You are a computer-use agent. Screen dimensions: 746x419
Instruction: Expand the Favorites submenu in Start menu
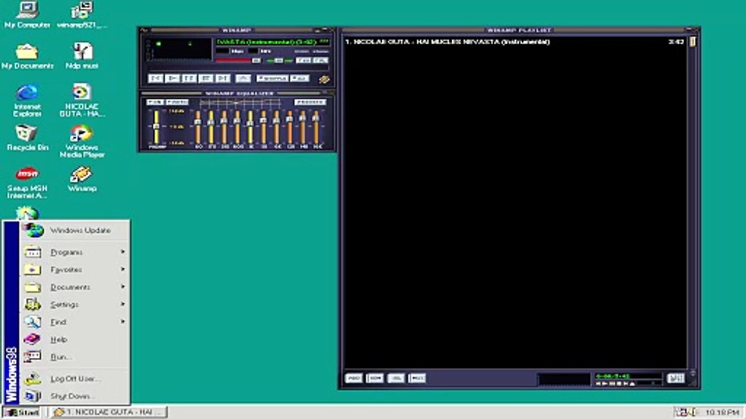pyautogui.click(x=75, y=270)
